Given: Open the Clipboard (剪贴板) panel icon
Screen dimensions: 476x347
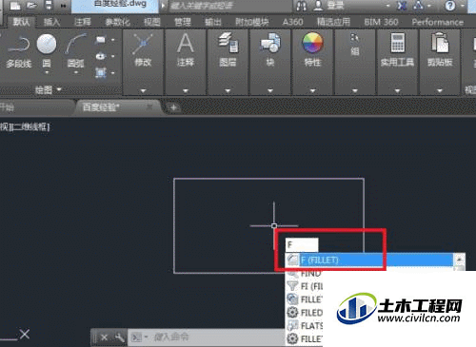Looking at the screenshot, I should tap(440, 49).
